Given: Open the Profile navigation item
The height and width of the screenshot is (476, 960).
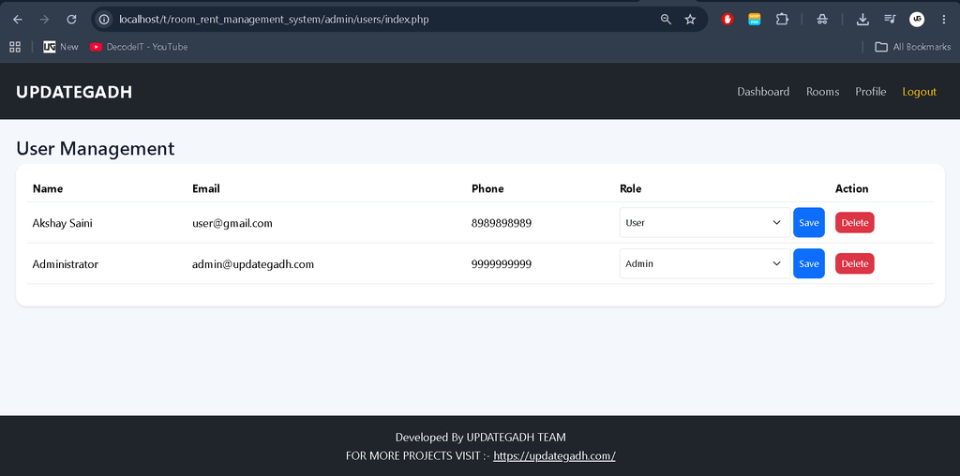Looking at the screenshot, I should pyautogui.click(x=871, y=92).
